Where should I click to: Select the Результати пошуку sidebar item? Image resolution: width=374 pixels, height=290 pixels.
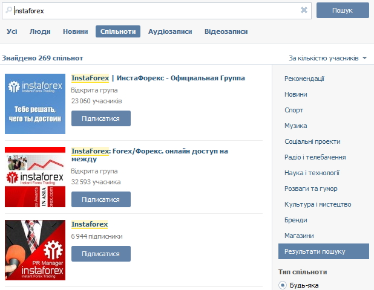tap(324, 251)
